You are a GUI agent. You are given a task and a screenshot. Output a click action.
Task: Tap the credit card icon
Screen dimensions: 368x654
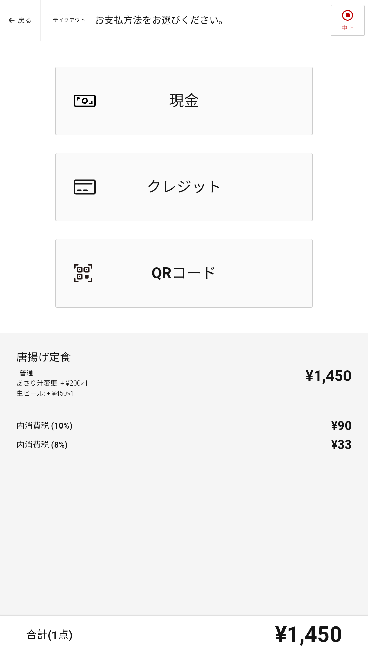(x=85, y=187)
